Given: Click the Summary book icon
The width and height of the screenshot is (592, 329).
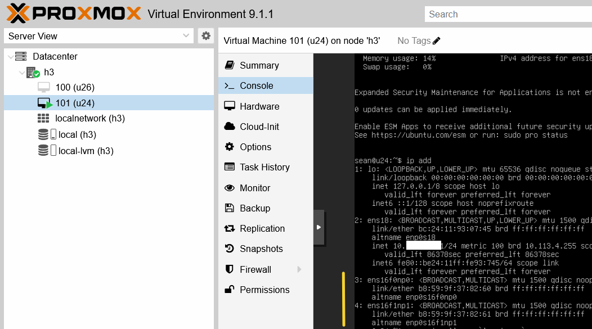Looking at the screenshot, I should click(x=230, y=65).
